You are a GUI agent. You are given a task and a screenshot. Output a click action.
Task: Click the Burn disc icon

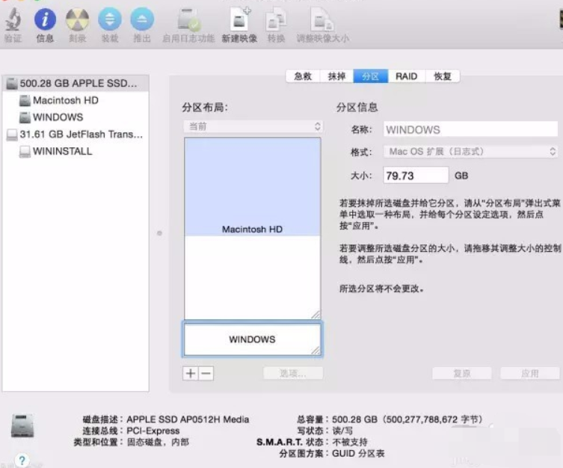click(77, 19)
